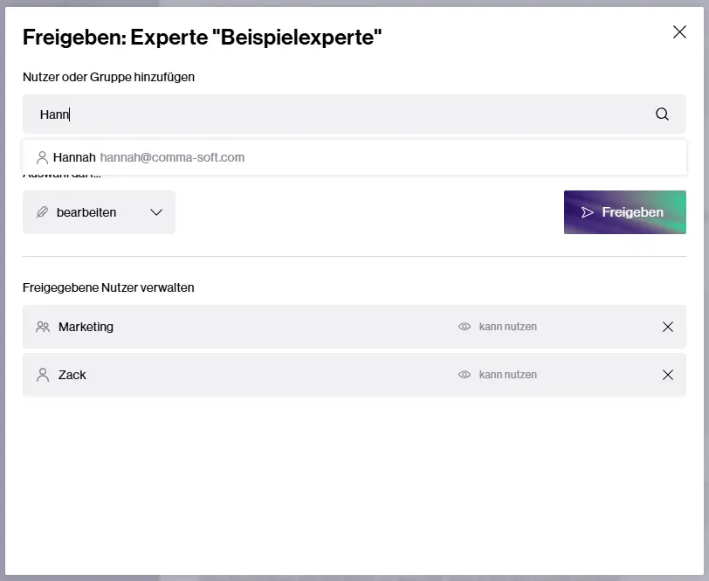709x581 pixels.
Task: Focus the user or group search field
Action: coord(341,114)
